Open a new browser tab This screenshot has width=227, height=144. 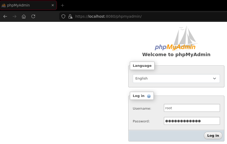point(62,5)
